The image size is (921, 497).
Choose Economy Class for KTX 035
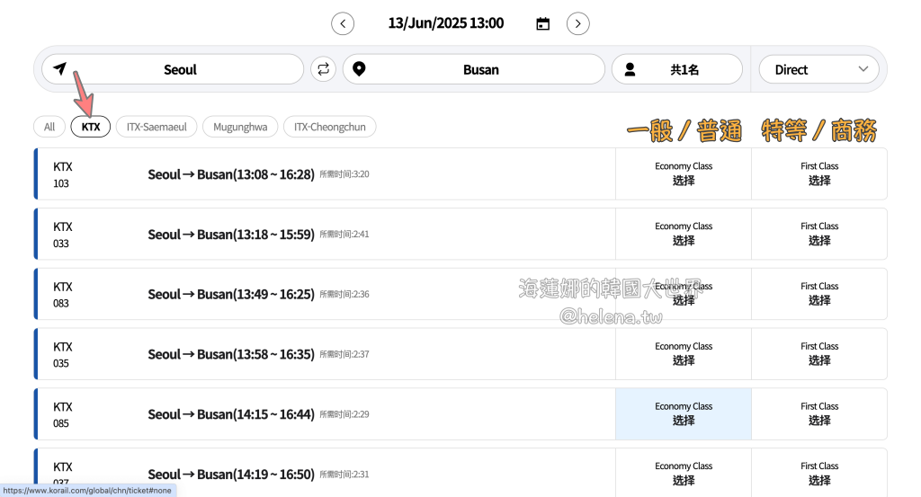click(684, 354)
